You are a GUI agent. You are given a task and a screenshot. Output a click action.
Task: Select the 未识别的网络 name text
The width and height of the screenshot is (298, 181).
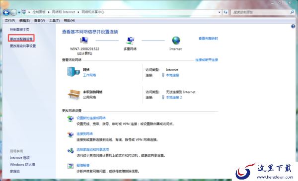point(93,92)
